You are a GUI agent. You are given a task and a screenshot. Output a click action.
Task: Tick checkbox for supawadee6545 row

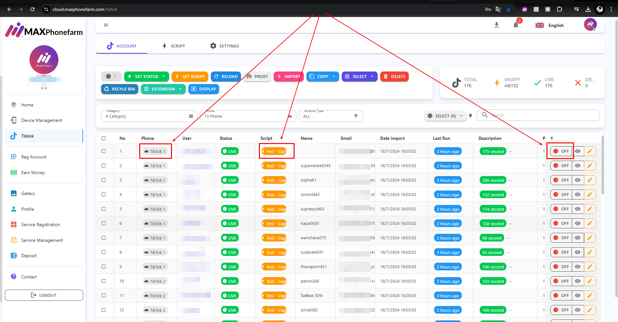pos(104,165)
